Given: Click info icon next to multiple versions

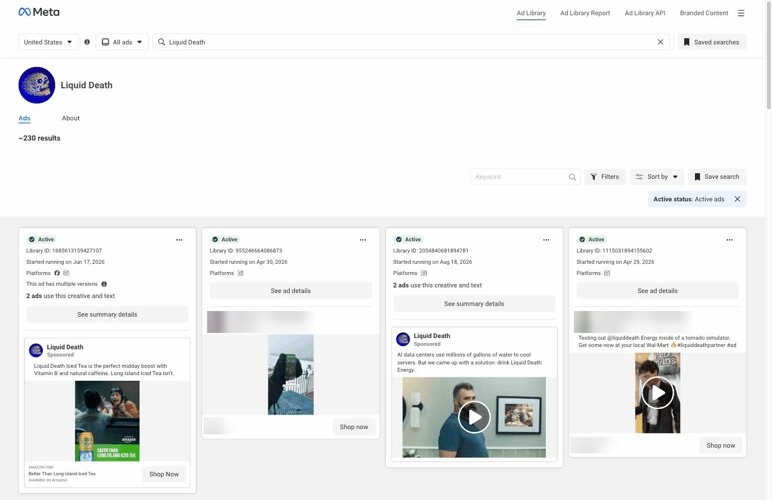Looking at the screenshot, I should (104, 284).
